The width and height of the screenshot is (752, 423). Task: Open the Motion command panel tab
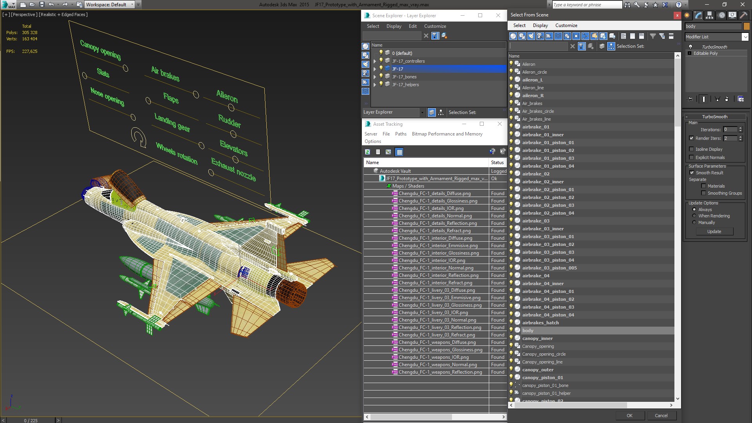[x=721, y=15]
